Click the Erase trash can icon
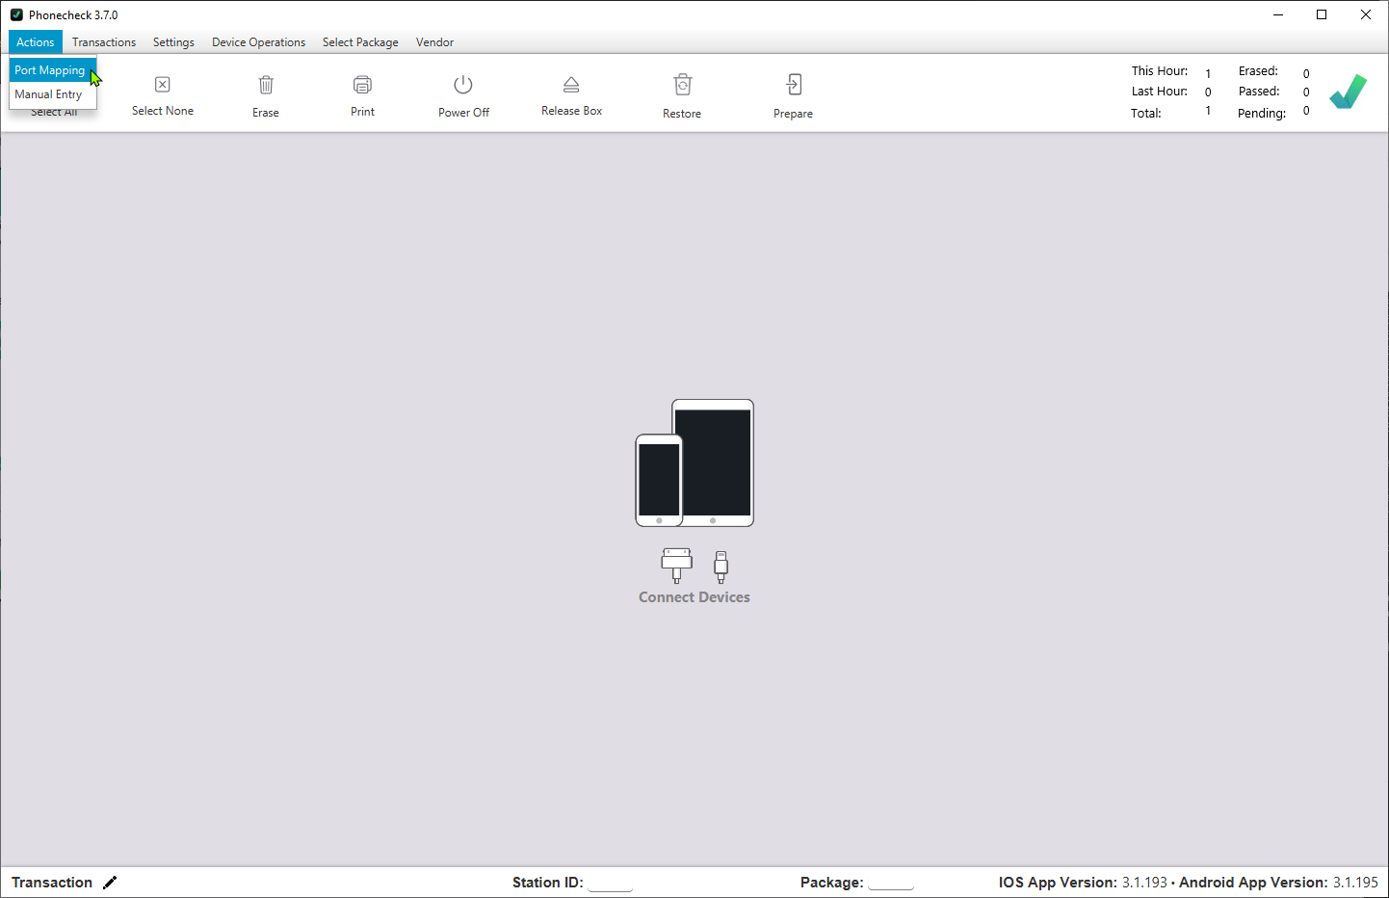1389x898 pixels. pos(266,86)
